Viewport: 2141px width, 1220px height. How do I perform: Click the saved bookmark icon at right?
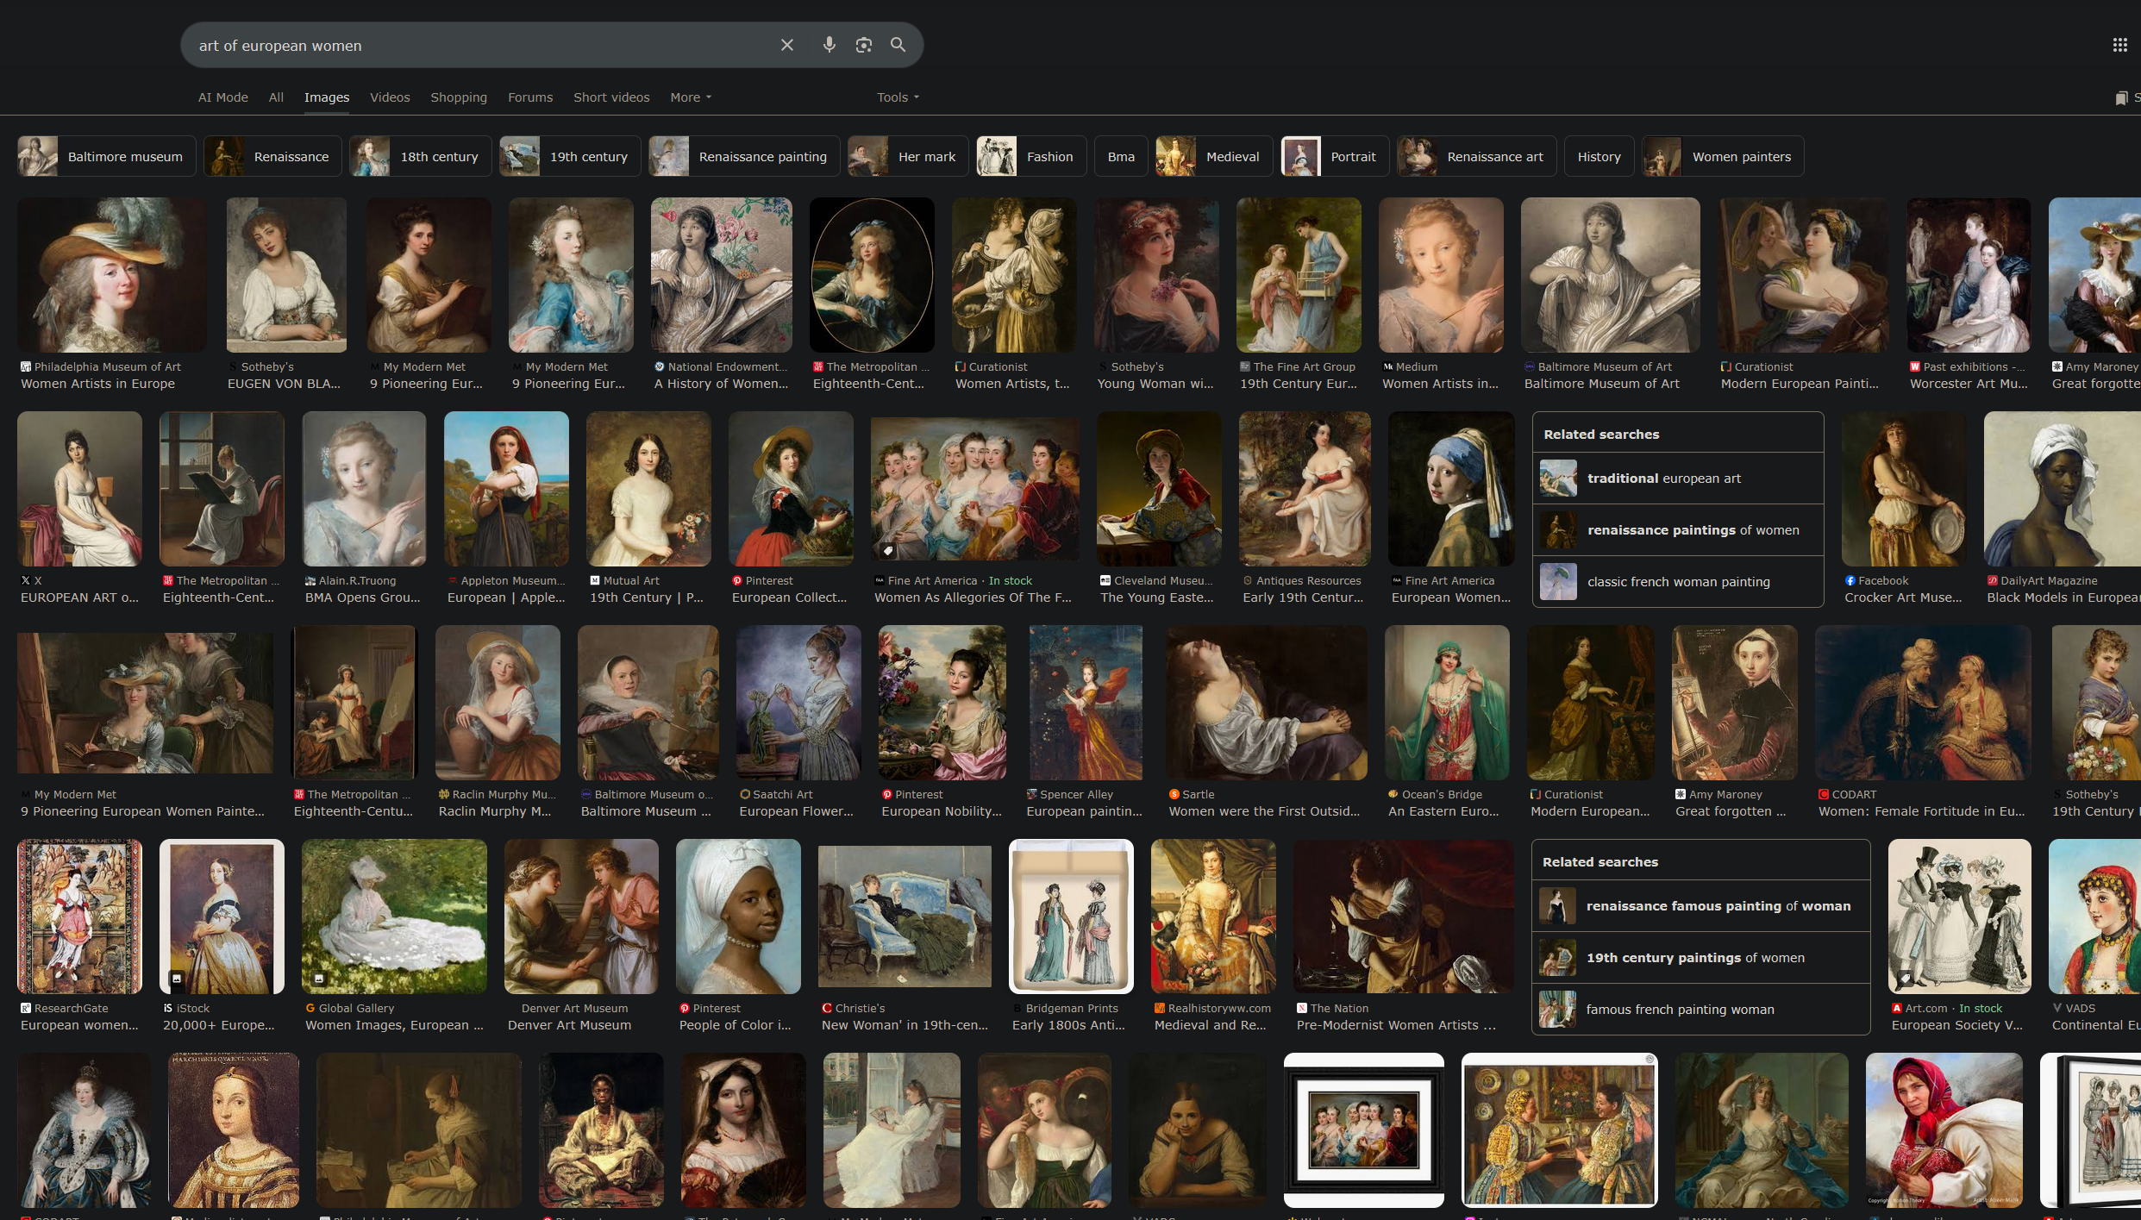pyautogui.click(x=2121, y=98)
